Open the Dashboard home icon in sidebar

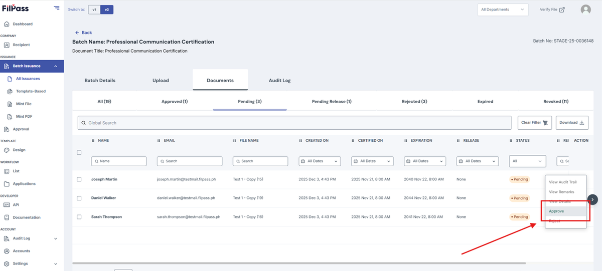(x=7, y=24)
